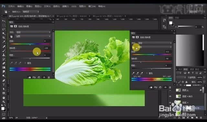Open sample size dropdown in options bar
This screenshot has height=122, width=207.
pyautogui.click(x=31, y=12)
